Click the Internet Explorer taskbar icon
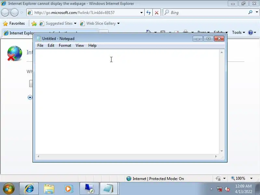This screenshot has height=195, width=260. [x=29, y=188]
